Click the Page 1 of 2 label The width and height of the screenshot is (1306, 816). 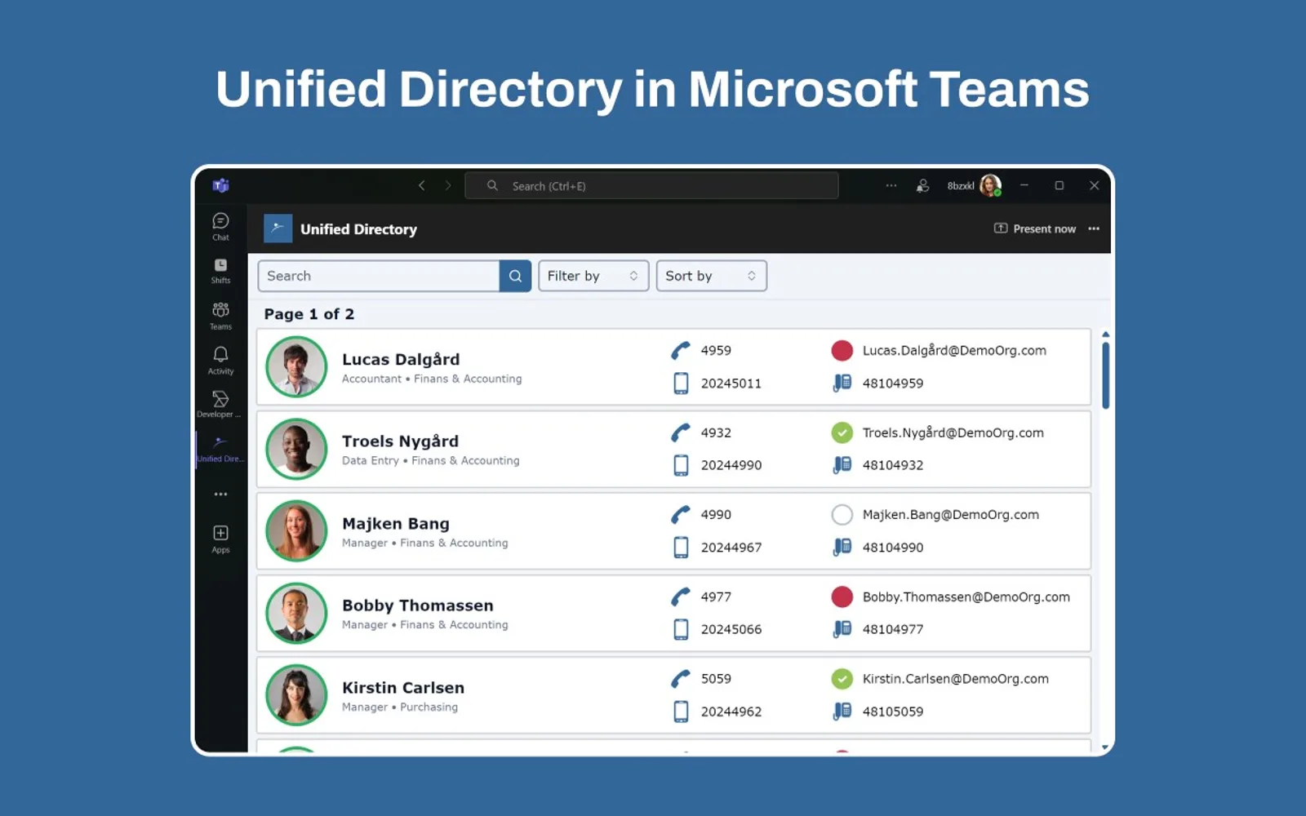click(x=309, y=314)
